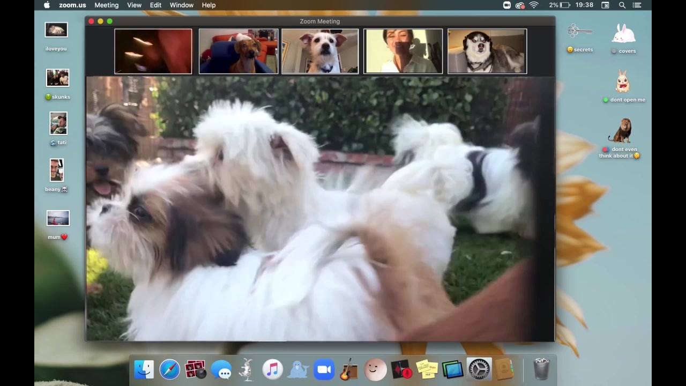Open Spotlight search magnifier
Image resolution: width=686 pixels, height=386 pixels.
(622, 5)
